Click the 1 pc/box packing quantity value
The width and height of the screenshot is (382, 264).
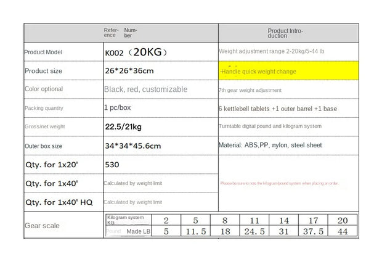[x=117, y=107]
